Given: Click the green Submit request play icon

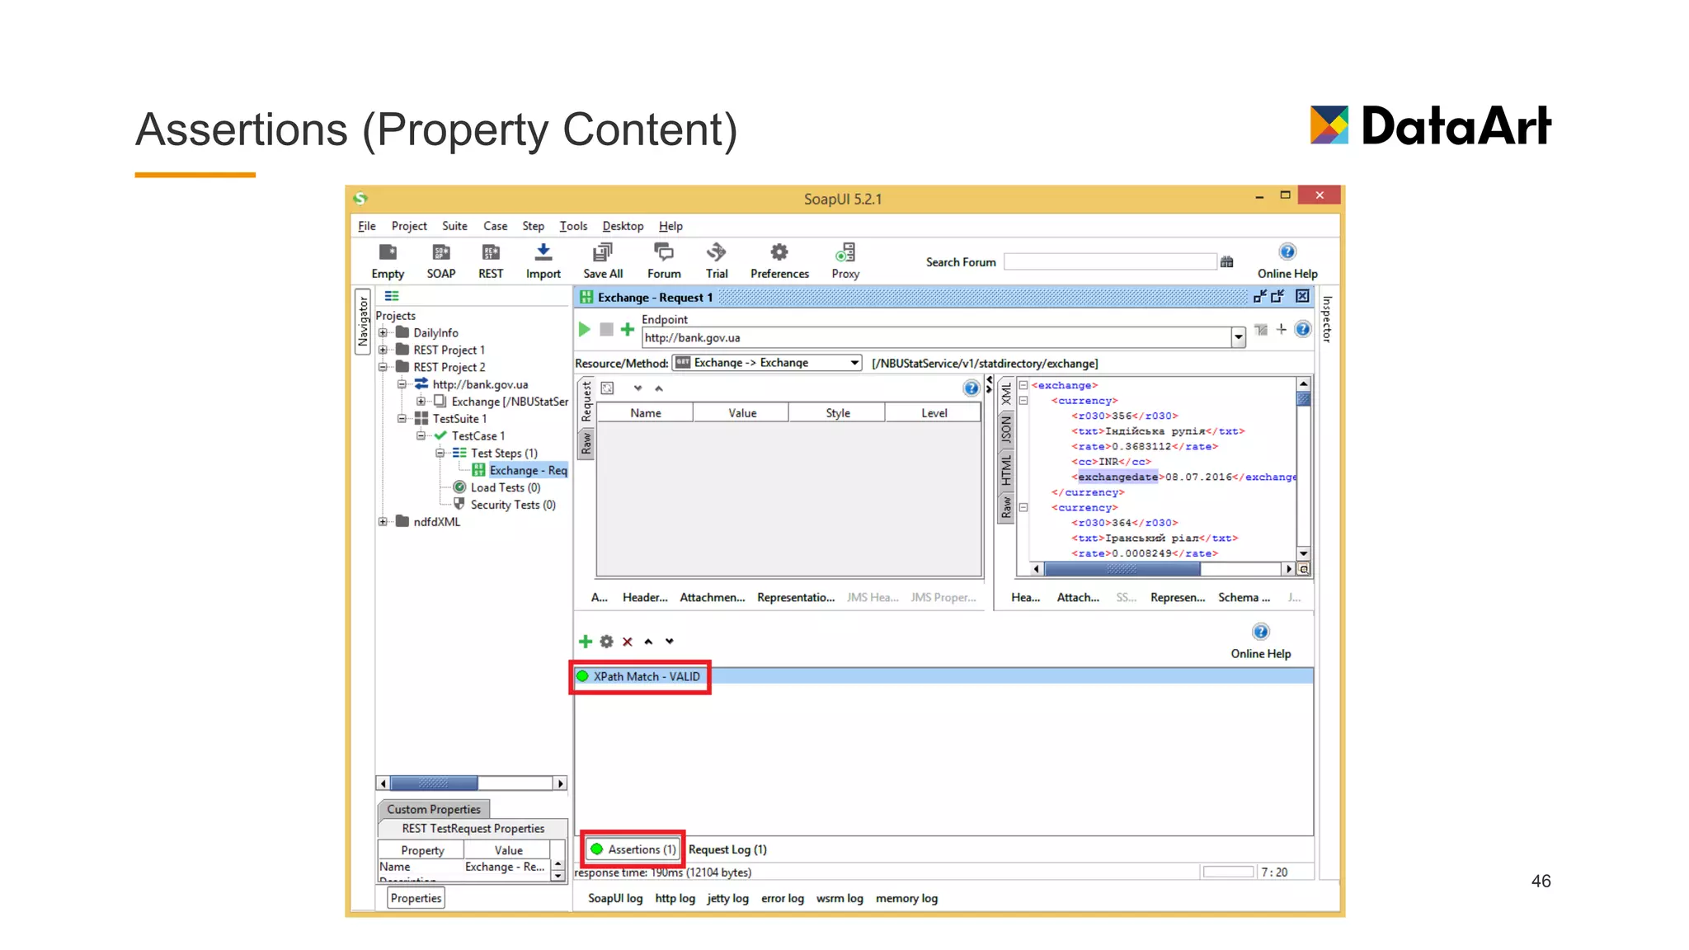Looking at the screenshot, I should pyautogui.click(x=584, y=329).
